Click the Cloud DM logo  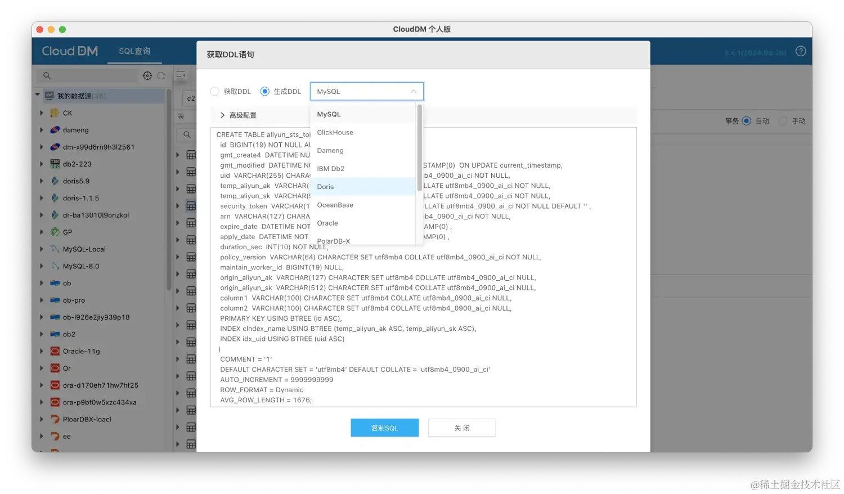[70, 51]
